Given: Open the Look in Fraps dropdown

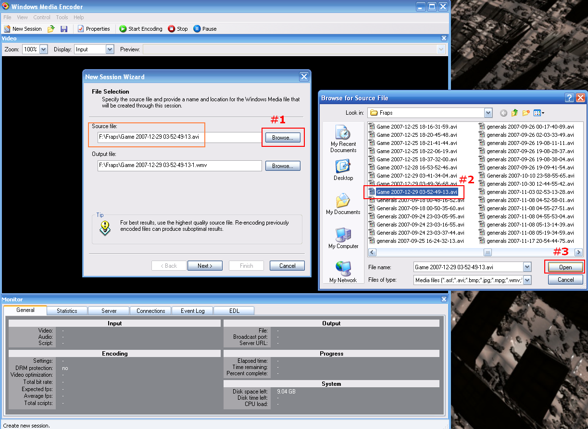Looking at the screenshot, I should coord(488,113).
